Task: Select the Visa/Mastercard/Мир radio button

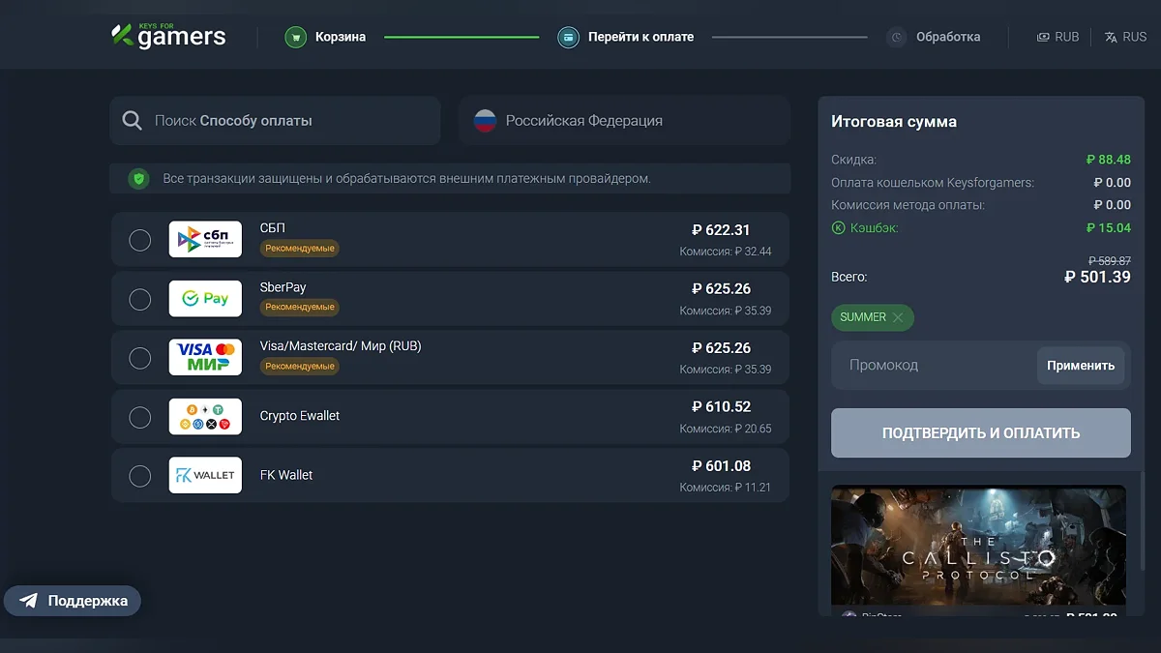Action: point(140,358)
